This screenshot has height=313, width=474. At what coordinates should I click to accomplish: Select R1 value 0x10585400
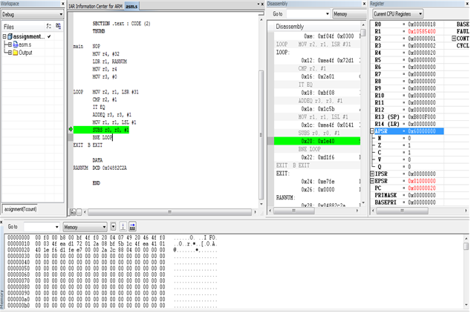(422, 31)
